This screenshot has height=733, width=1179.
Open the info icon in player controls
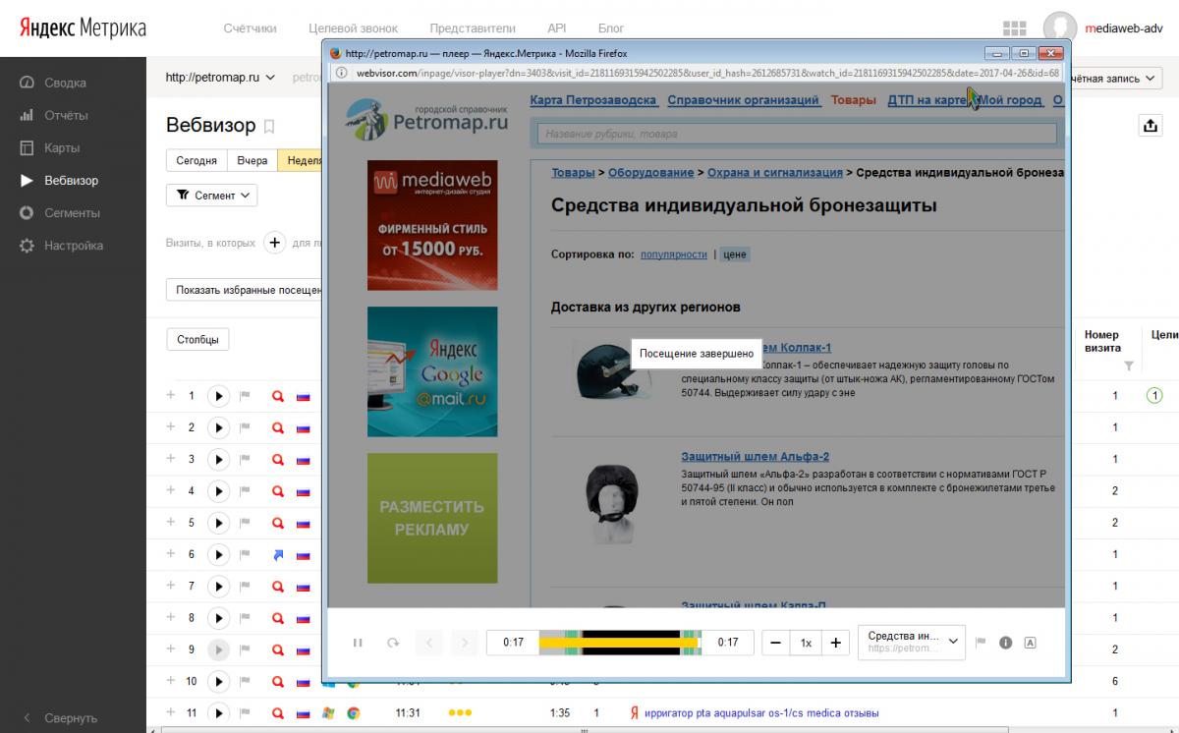(x=1005, y=643)
